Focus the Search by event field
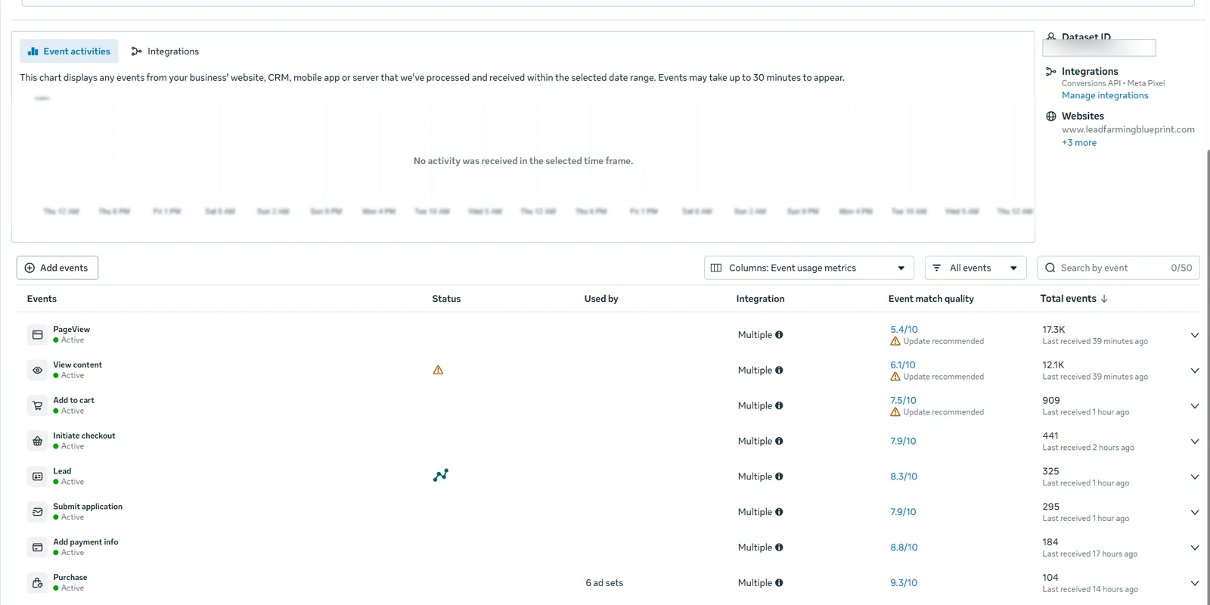 1118,268
